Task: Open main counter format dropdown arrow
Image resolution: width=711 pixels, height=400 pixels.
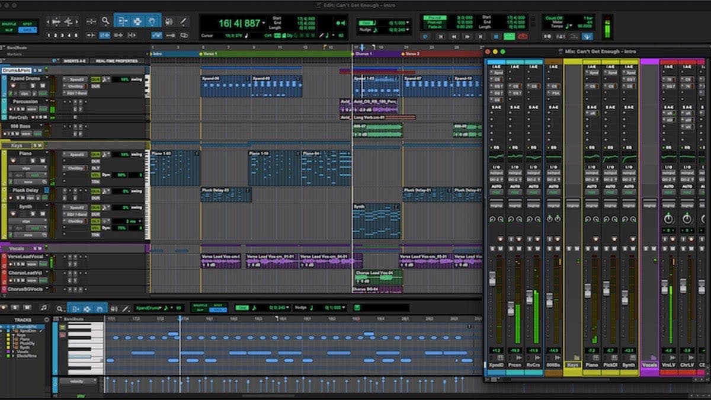Action: (x=264, y=23)
